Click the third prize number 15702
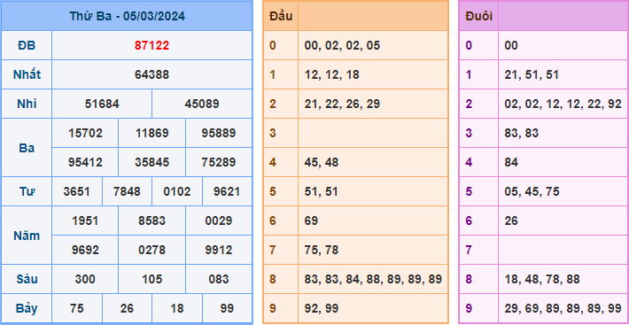This screenshot has width=629, height=325. (x=85, y=133)
